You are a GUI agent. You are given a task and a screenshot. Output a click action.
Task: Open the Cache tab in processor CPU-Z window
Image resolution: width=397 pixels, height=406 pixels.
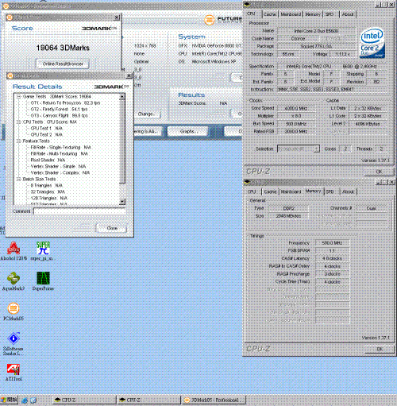(x=270, y=14)
